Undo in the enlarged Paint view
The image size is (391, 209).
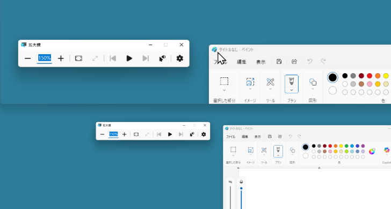310,61
